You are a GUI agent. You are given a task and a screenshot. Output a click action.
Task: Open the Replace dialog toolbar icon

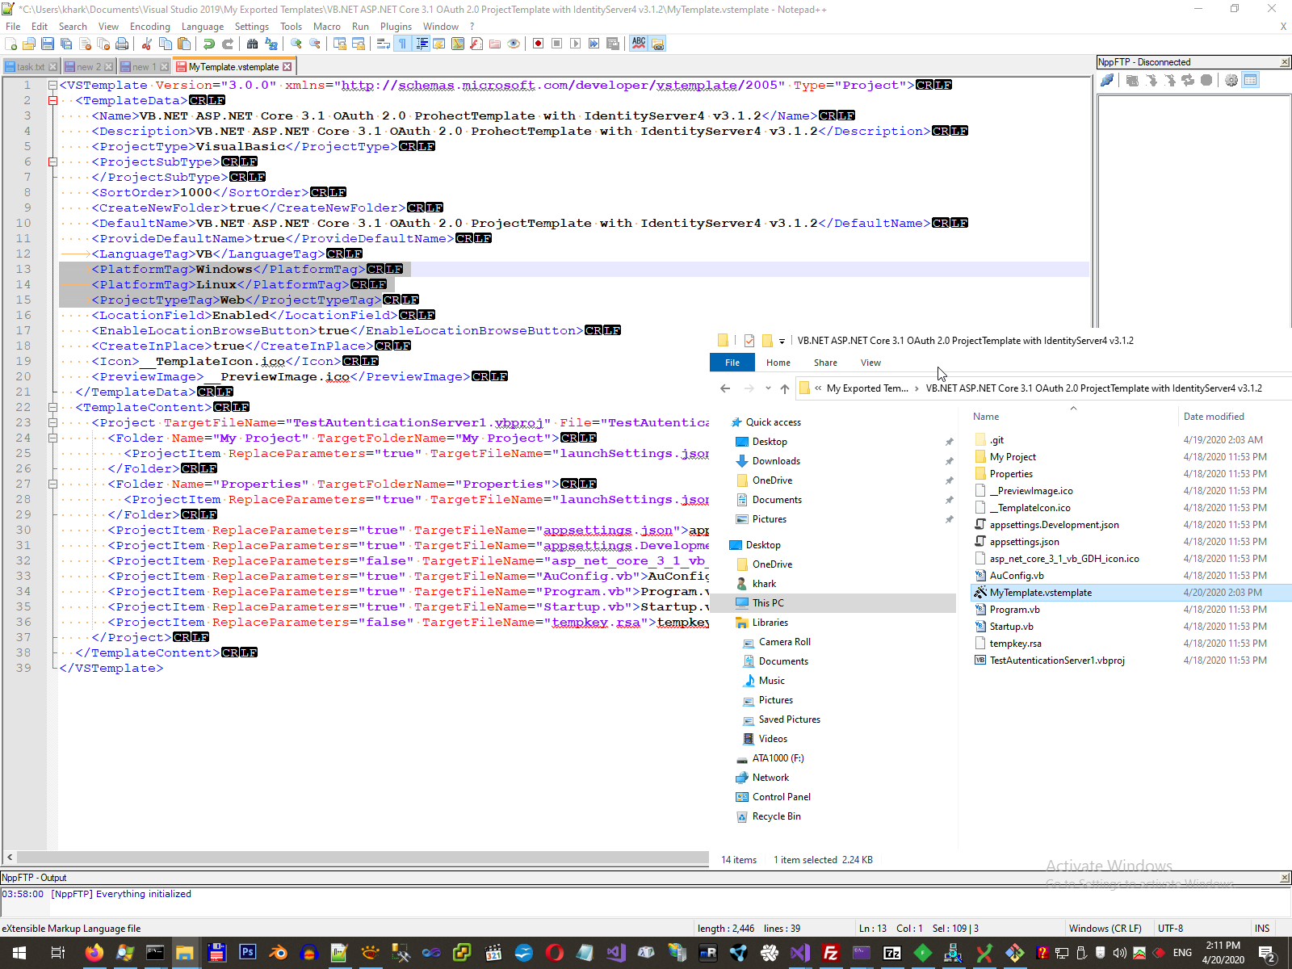pos(271,44)
